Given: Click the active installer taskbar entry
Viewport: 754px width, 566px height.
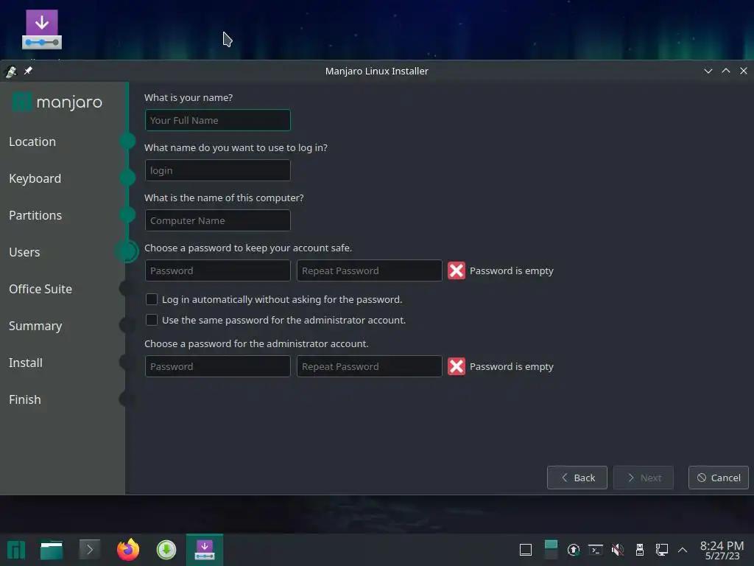Looking at the screenshot, I should [205, 550].
